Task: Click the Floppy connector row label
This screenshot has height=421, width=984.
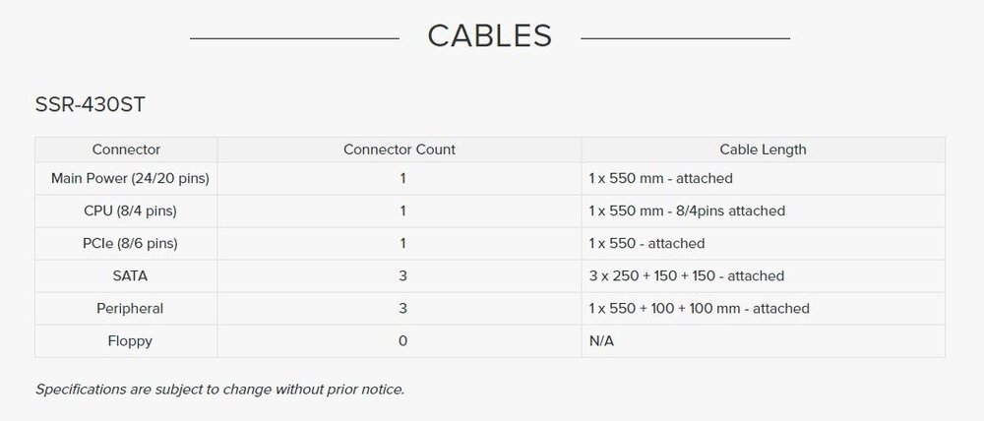Action: click(130, 341)
